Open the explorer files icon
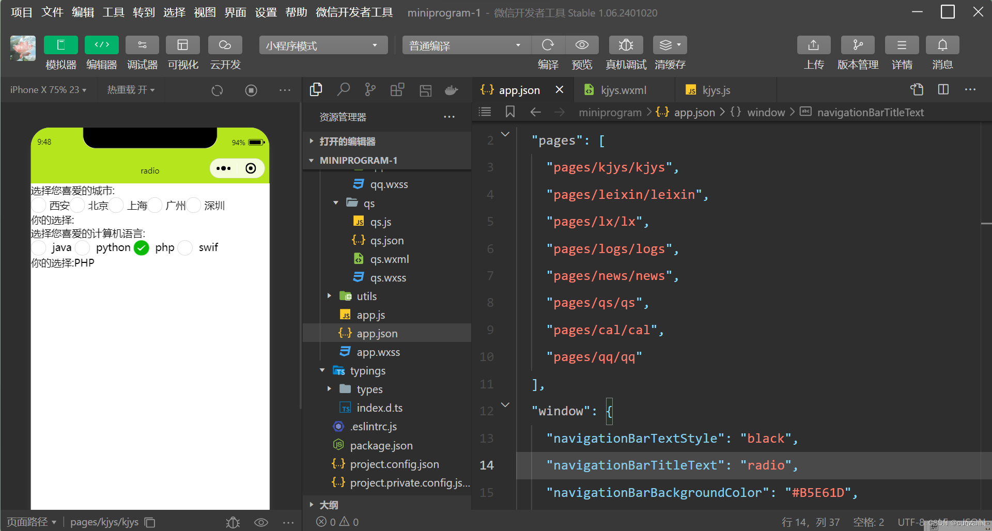The image size is (992, 531). (x=316, y=90)
